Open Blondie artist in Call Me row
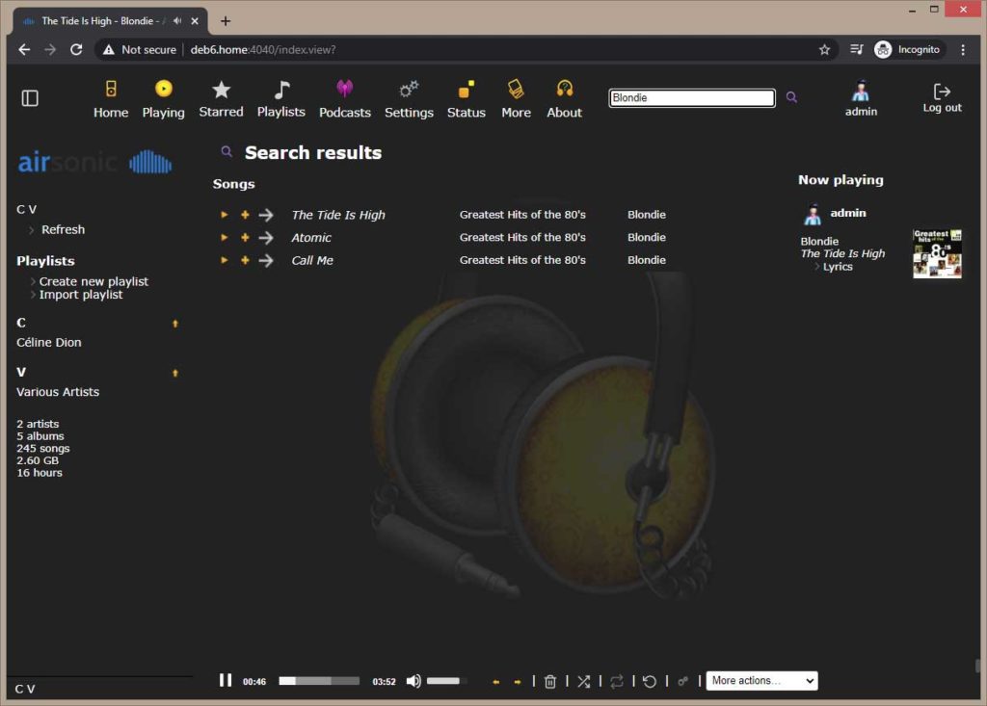 coord(647,260)
